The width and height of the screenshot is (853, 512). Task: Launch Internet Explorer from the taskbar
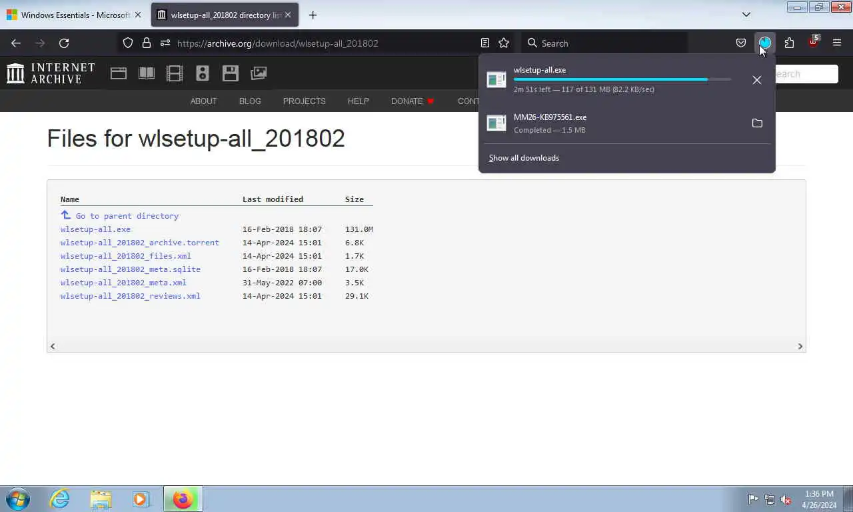(60, 499)
